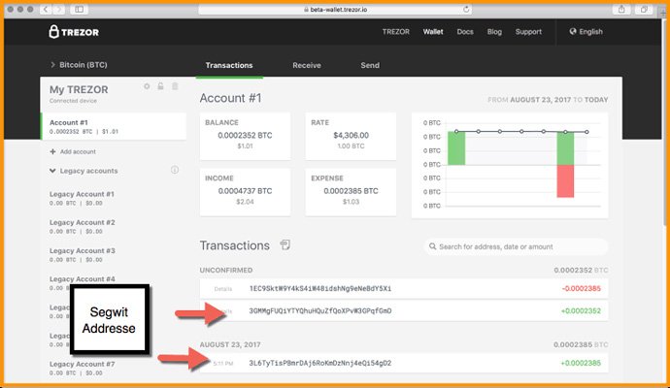Image resolution: width=670 pixels, height=388 pixels.
Task: Go forward with Safari forward arrow
Action: (59, 9)
